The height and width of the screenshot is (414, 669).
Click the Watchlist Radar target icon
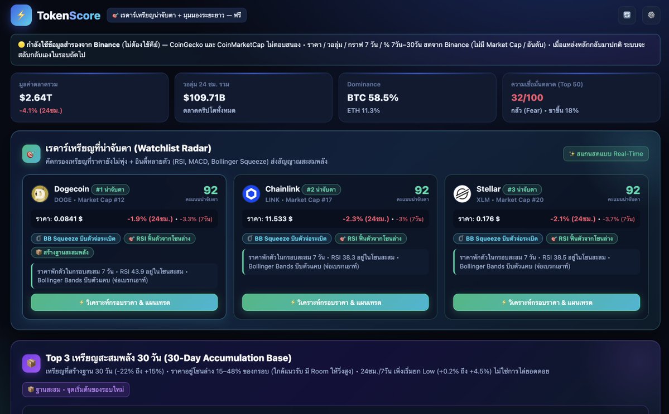click(x=31, y=154)
